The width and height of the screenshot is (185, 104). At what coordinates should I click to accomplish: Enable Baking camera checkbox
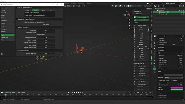[158, 96]
